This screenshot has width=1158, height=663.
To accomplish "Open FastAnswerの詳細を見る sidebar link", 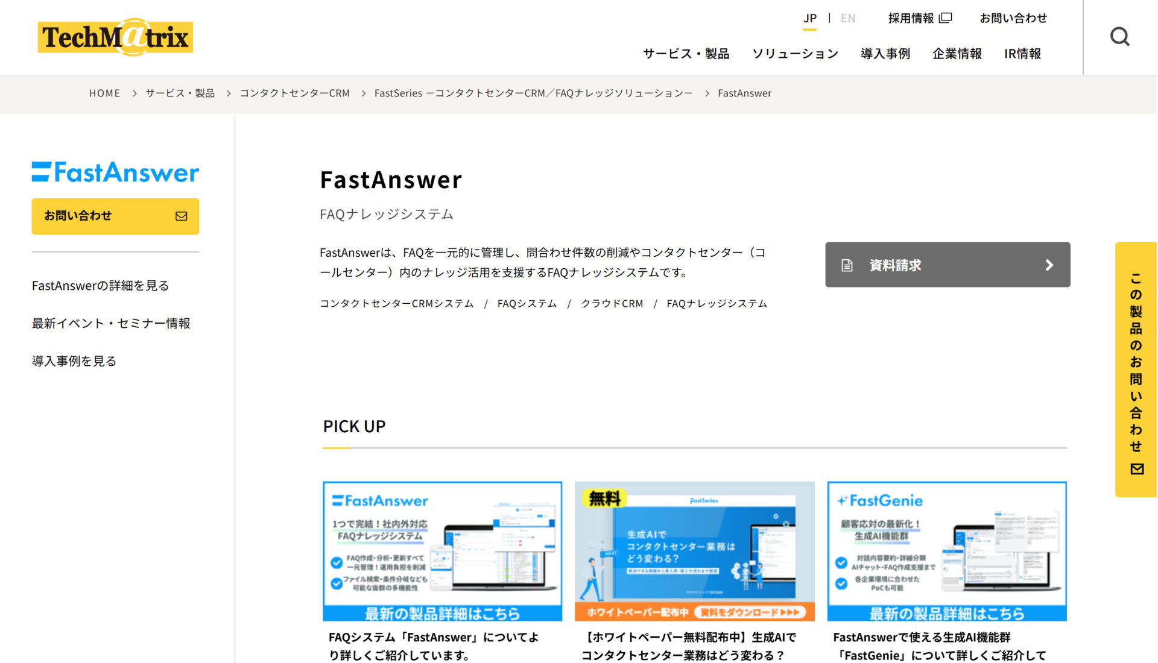I will tap(100, 286).
